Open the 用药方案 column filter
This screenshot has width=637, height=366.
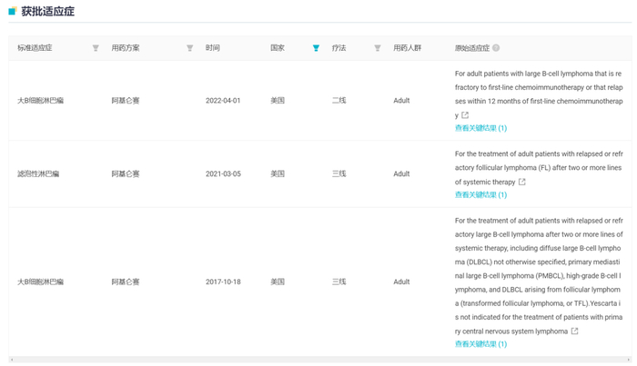[189, 48]
